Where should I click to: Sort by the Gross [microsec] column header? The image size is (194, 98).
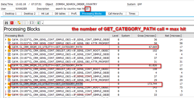click(x=145, y=36)
